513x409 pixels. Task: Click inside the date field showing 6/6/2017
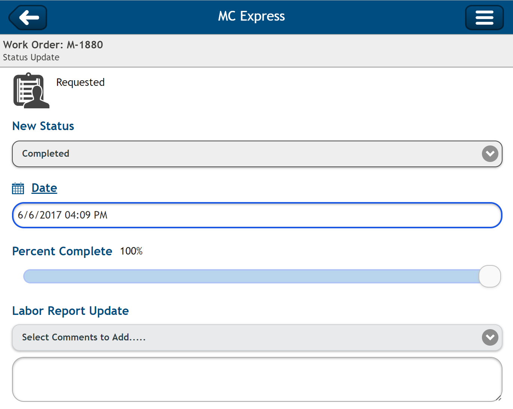257,215
